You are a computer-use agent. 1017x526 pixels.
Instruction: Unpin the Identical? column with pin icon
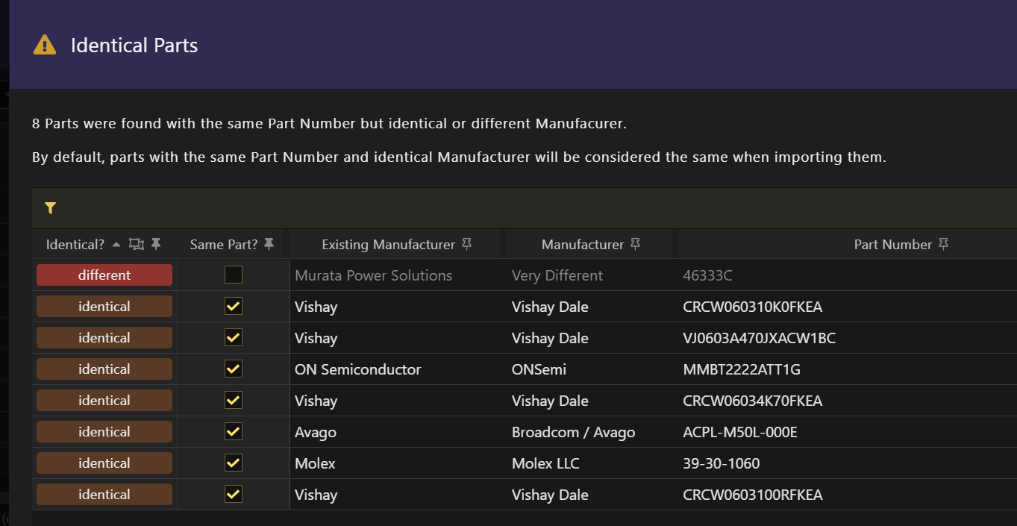156,244
